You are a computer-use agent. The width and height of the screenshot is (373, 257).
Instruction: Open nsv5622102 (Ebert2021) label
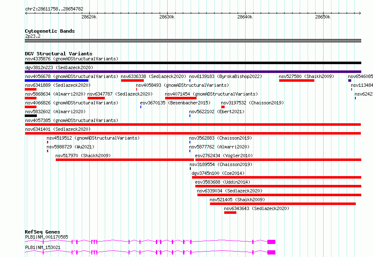(217, 112)
